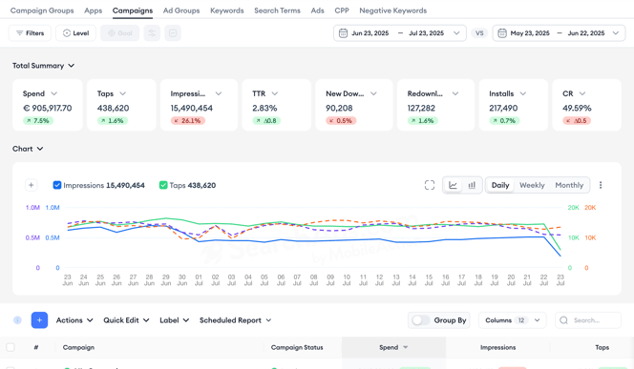Click the Impressions 26.1% decrease badge
The image size is (634, 369).
coord(188,121)
